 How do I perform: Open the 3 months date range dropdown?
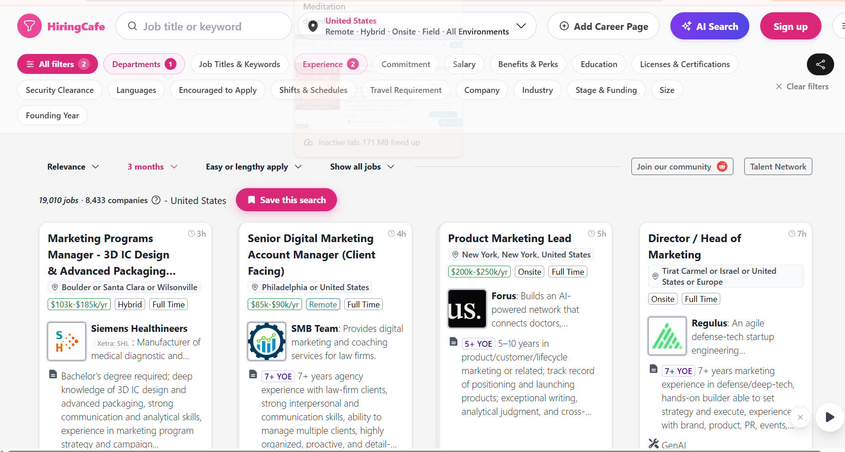[x=152, y=167]
